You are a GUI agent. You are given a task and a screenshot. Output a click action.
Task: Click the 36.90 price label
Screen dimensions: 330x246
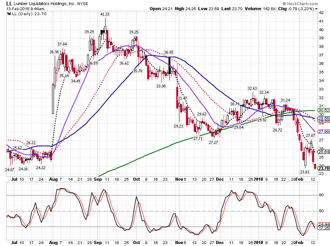54,52
